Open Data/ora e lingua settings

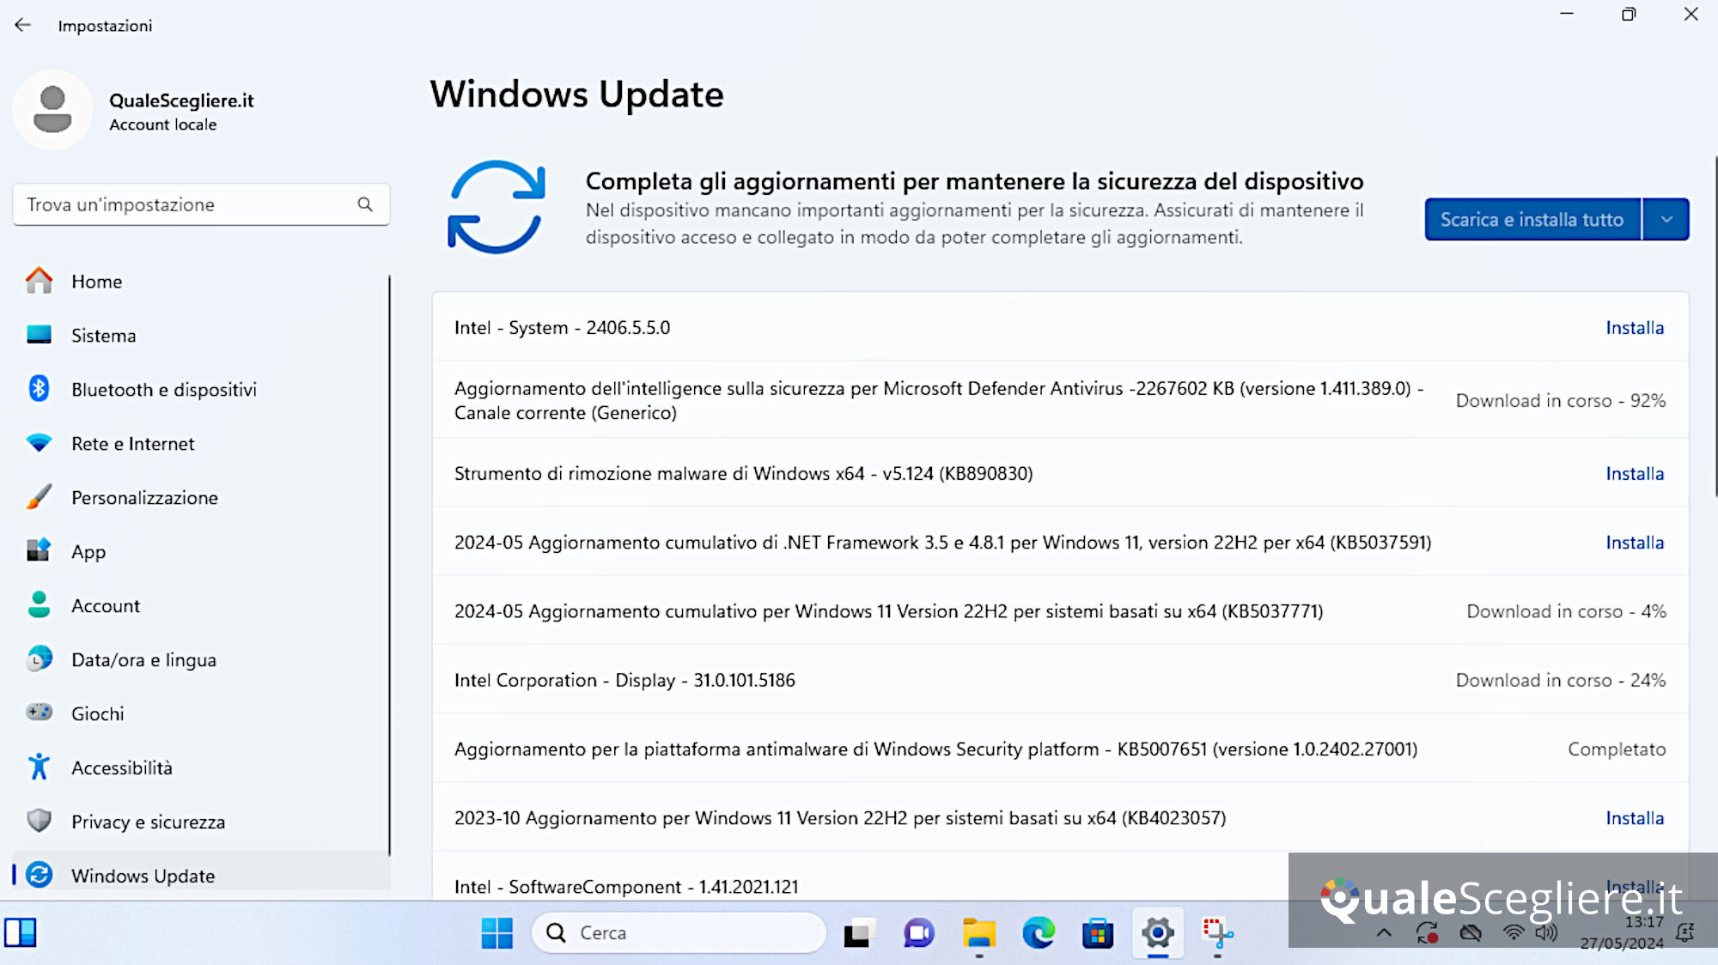coord(143,660)
